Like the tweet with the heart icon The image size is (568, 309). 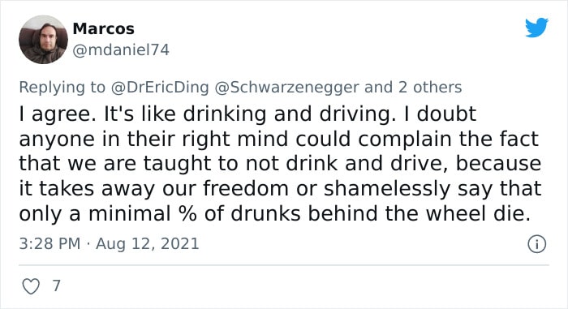[x=31, y=286]
